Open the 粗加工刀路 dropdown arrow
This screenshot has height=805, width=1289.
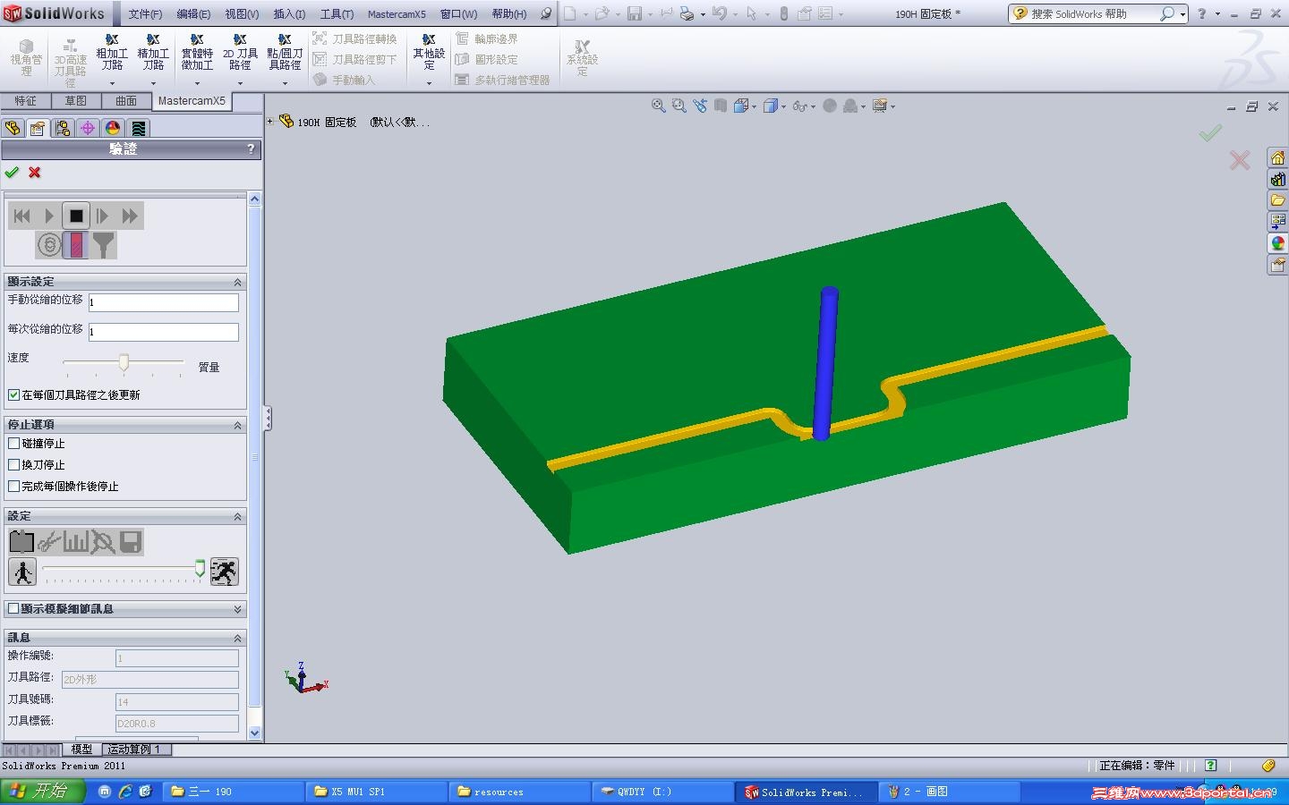112,83
